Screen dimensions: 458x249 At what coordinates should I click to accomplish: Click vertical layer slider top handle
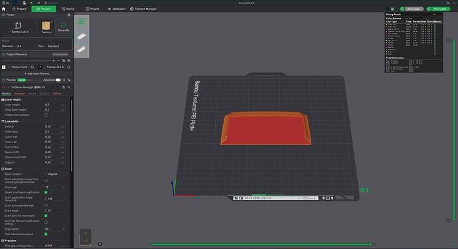tap(454, 42)
